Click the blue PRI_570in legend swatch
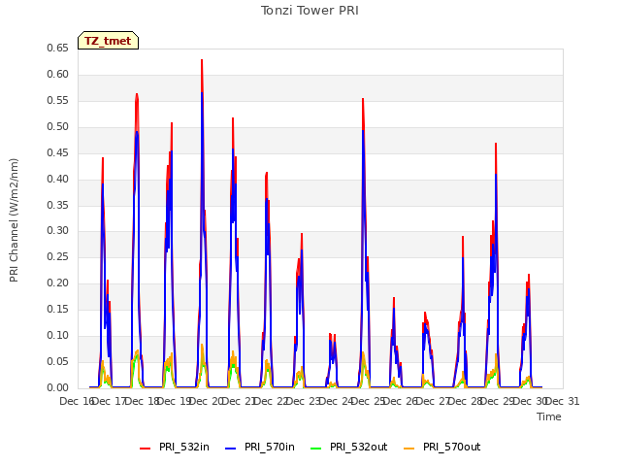Viewport: 621px width, 466px height. pyautogui.click(x=231, y=448)
